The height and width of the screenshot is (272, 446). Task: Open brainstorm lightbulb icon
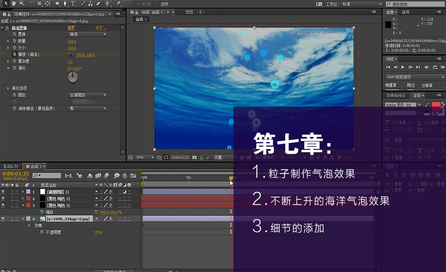click(117, 175)
